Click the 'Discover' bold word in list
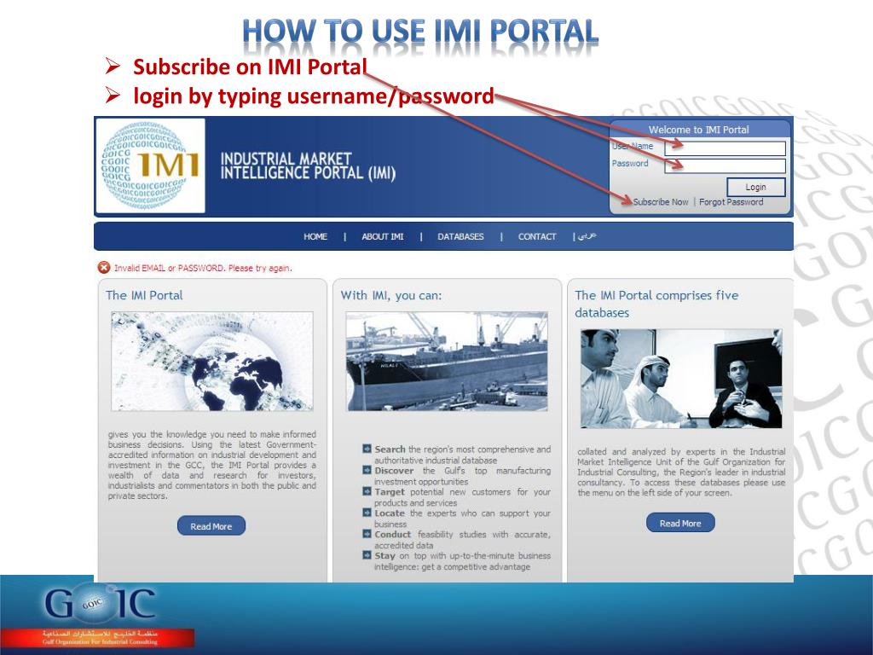This screenshot has height=655, width=873. pyautogui.click(x=394, y=471)
